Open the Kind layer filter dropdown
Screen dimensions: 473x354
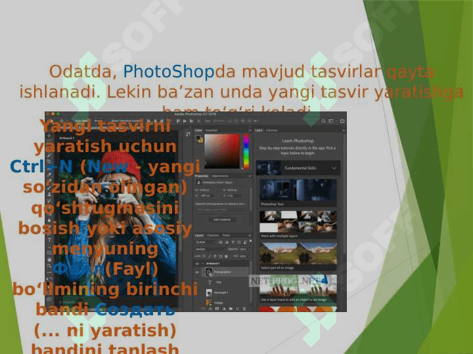point(206,242)
